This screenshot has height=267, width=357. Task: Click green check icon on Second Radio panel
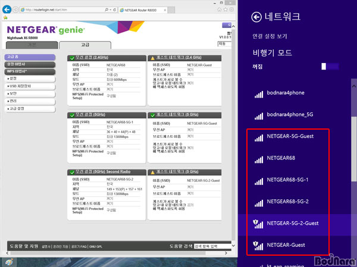click(72, 172)
